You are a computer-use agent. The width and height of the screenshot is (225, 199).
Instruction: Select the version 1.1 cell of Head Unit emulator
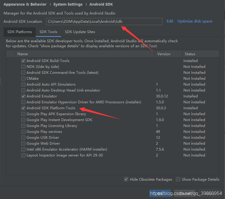coord(158,90)
